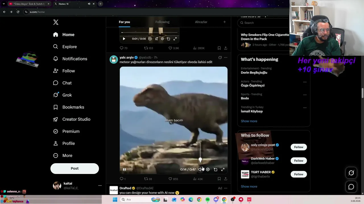
Task: Add a timeline tab with the plus icon
Action: coord(224,22)
